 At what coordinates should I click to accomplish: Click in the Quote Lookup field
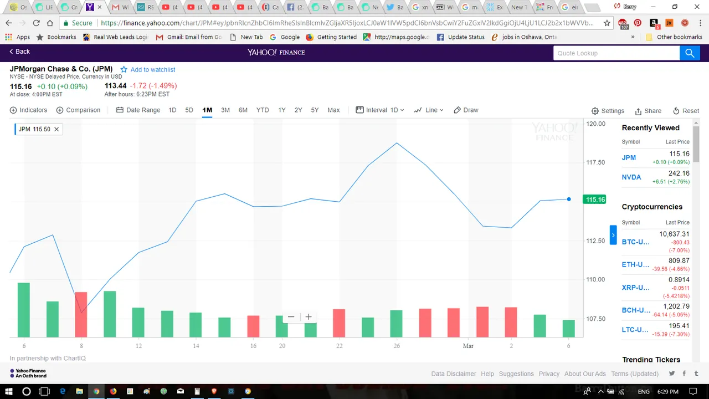coord(616,53)
